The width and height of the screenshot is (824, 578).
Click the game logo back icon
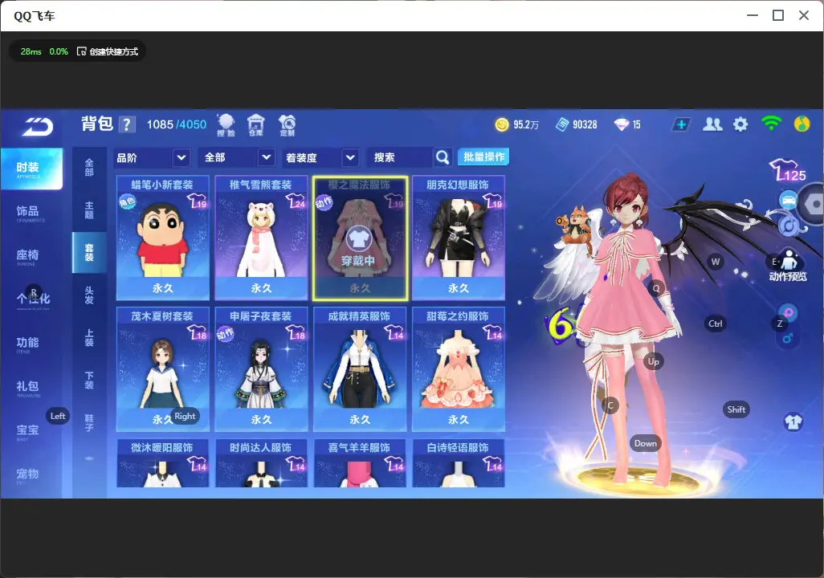coord(37,126)
